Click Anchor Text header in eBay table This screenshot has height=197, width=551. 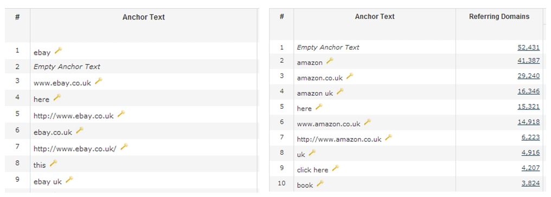[x=143, y=17]
